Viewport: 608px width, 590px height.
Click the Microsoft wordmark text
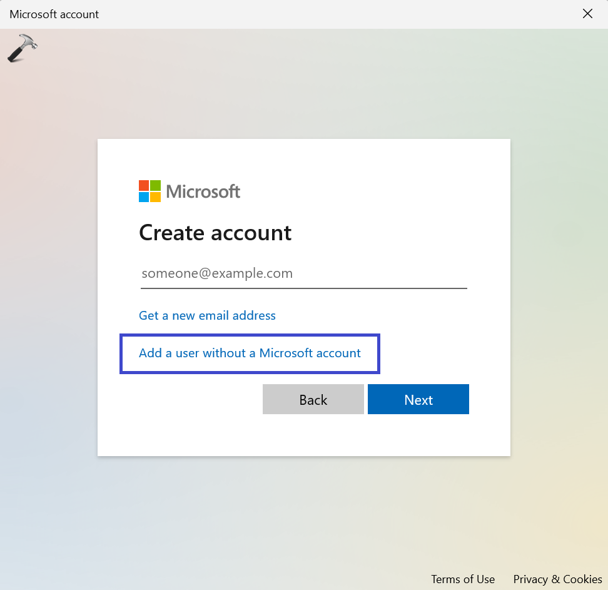coord(203,191)
